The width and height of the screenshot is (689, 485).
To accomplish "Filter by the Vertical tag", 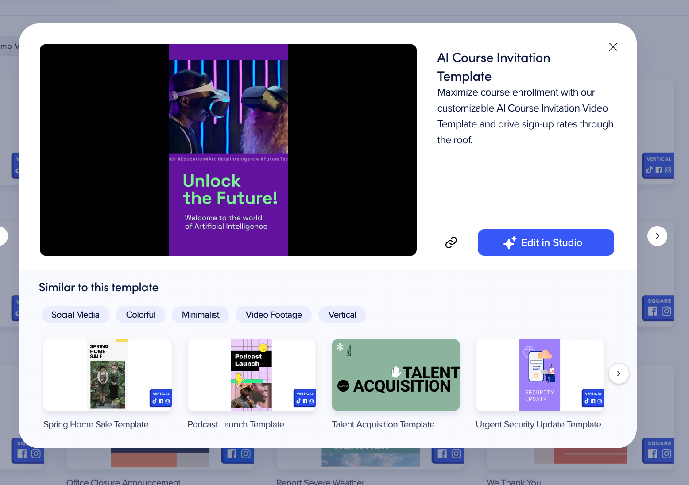I will click(x=342, y=315).
